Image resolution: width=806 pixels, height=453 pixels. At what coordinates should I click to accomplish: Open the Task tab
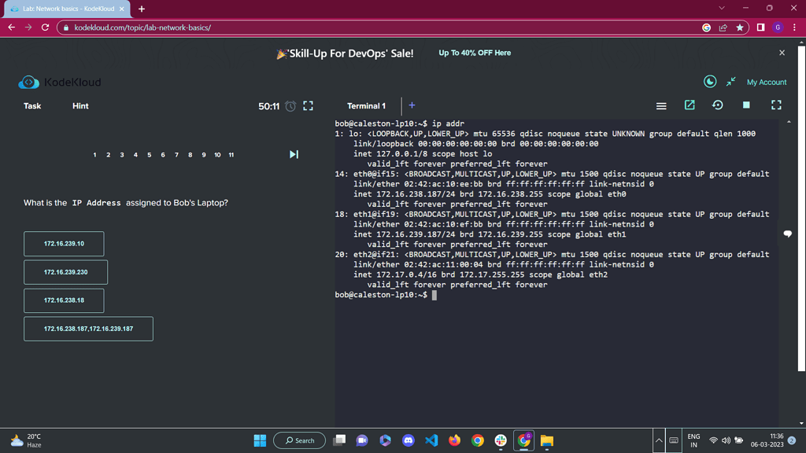click(31, 106)
